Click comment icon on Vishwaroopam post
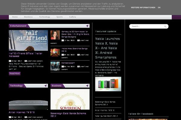181x120 pixels. (78, 67)
